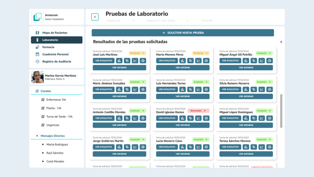
Task: Click Ver Evolutivo for Teresa Sánchez Moreno
Action: [230, 147]
